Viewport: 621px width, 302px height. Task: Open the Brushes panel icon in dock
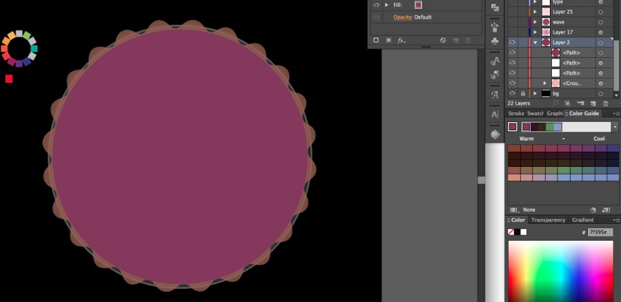495,28
